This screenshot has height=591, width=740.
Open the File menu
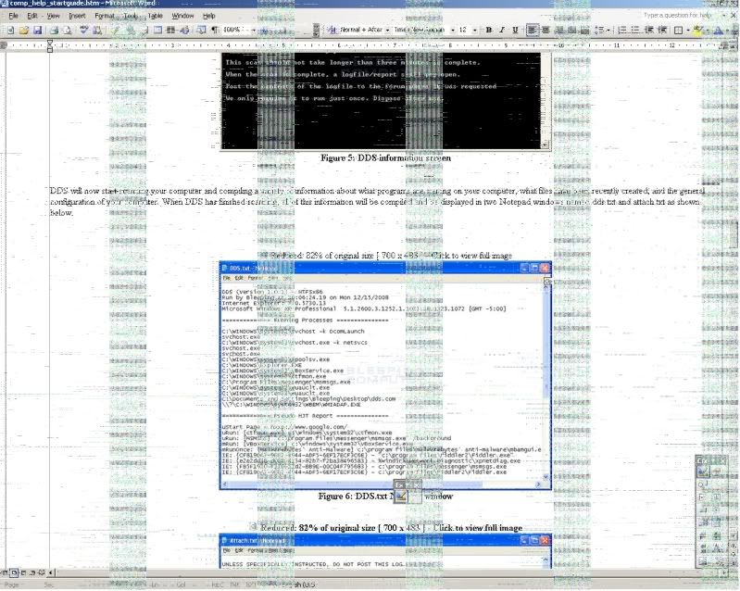pyautogui.click(x=13, y=16)
